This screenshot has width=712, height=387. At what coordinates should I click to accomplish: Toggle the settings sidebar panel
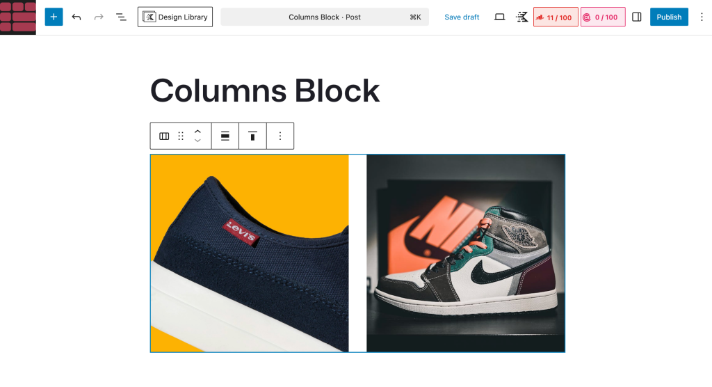[x=637, y=17]
